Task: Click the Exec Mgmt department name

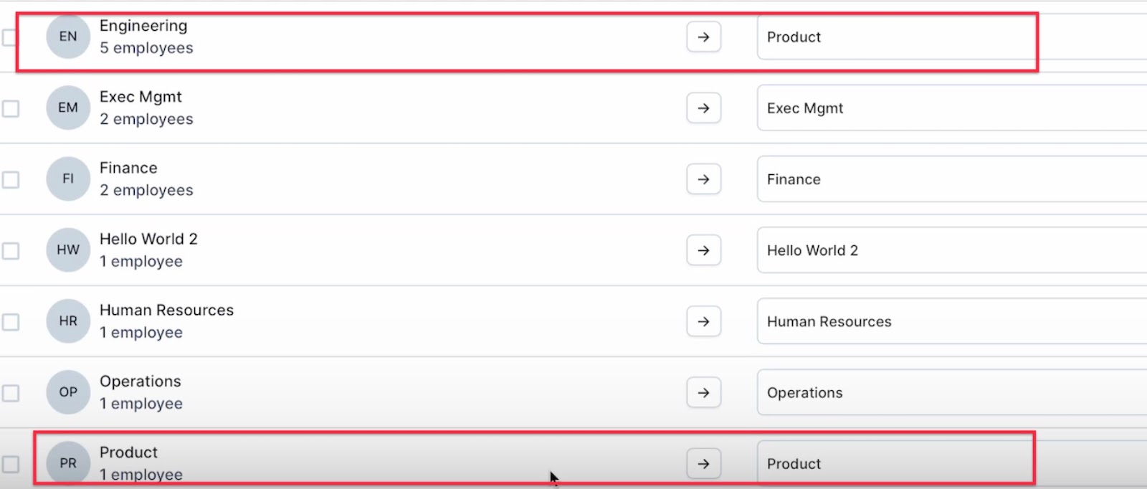Action: pos(141,97)
